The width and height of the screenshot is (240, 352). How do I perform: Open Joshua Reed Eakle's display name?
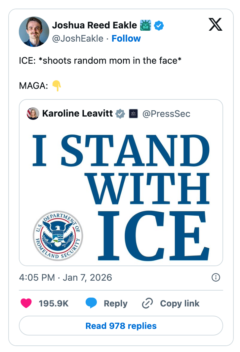[94, 25]
